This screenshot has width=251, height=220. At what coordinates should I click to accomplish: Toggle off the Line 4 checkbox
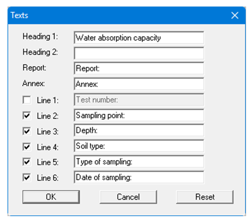point(27,147)
